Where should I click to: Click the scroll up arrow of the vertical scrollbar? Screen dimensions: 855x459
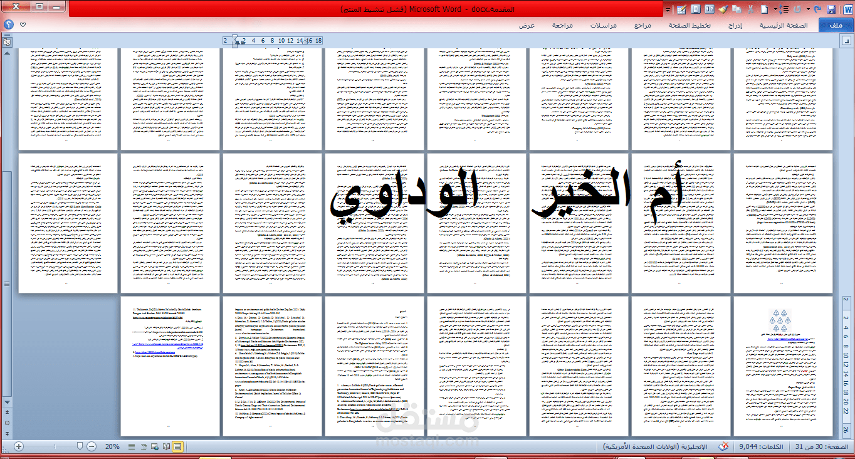click(7, 52)
